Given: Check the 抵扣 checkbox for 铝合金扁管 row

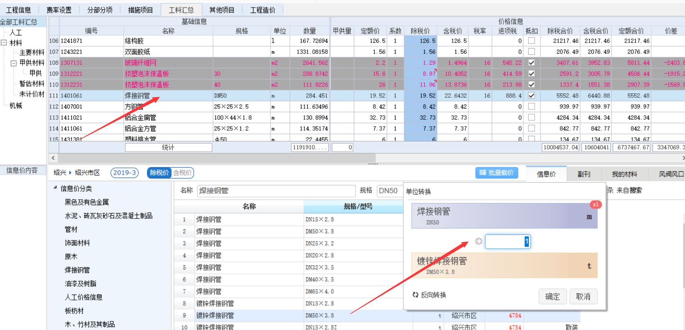Looking at the screenshot, I should click(531, 117).
